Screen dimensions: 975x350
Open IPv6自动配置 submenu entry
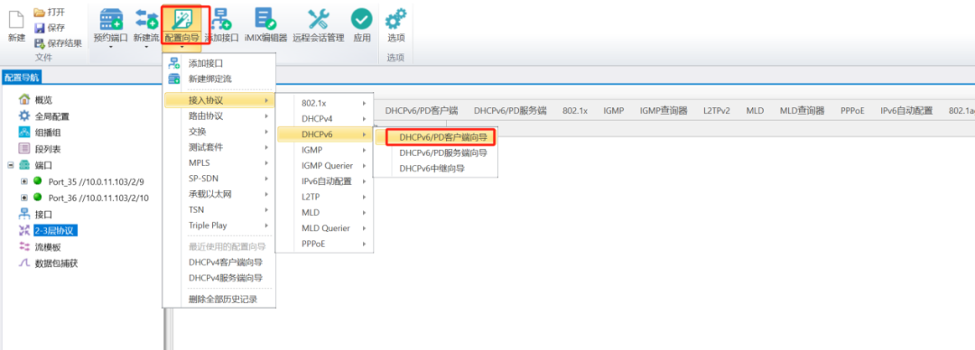324,181
